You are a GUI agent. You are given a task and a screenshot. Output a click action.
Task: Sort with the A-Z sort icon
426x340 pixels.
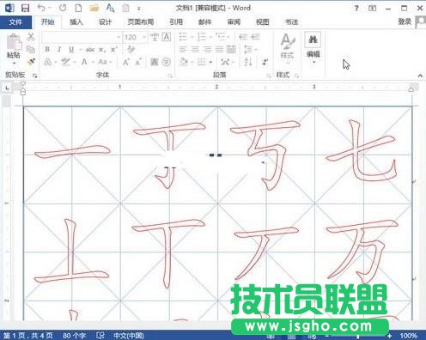[x=248, y=62]
